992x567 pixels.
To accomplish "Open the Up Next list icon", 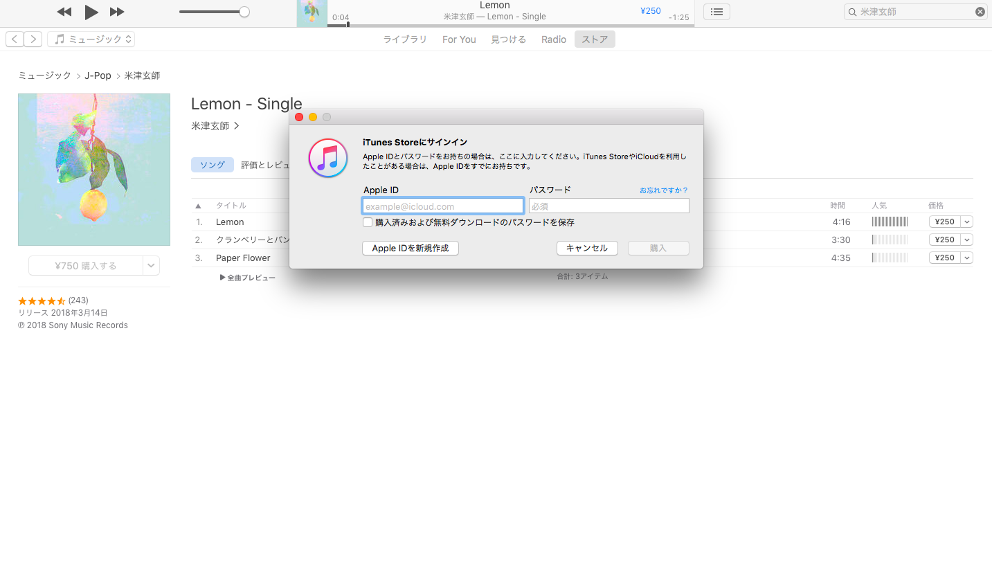I will [716, 12].
